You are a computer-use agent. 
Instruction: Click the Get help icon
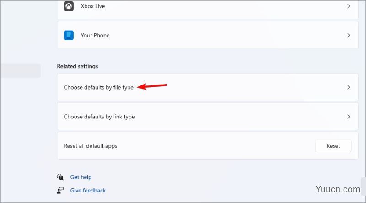(x=60, y=177)
